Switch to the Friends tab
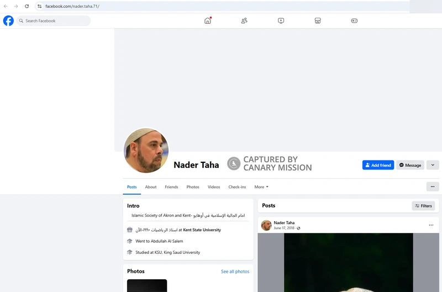Viewport: 442px width, 292px height. point(171,187)
